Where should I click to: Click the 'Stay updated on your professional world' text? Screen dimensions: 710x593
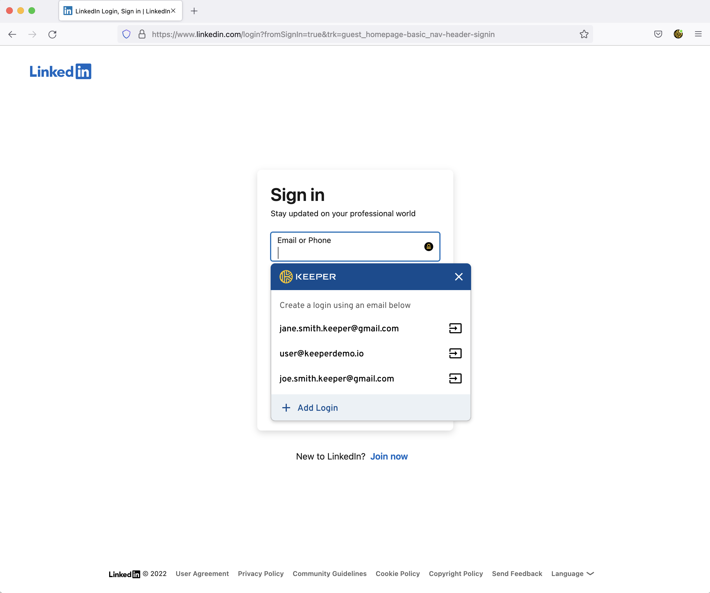pos(343,213)
